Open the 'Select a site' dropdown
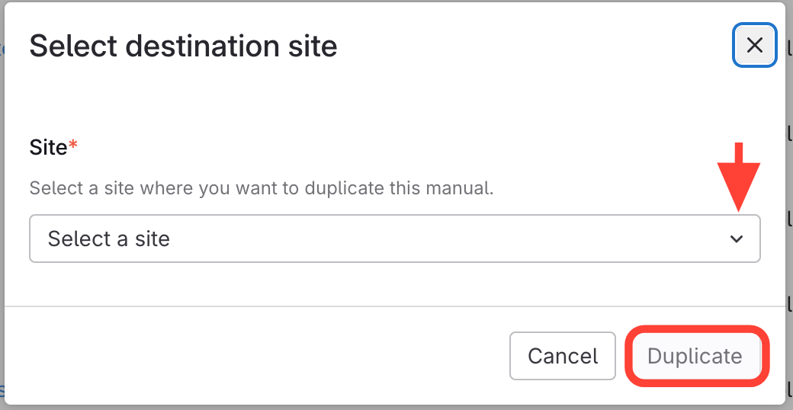This screenshot has width=793, height=410. point(394,239)
